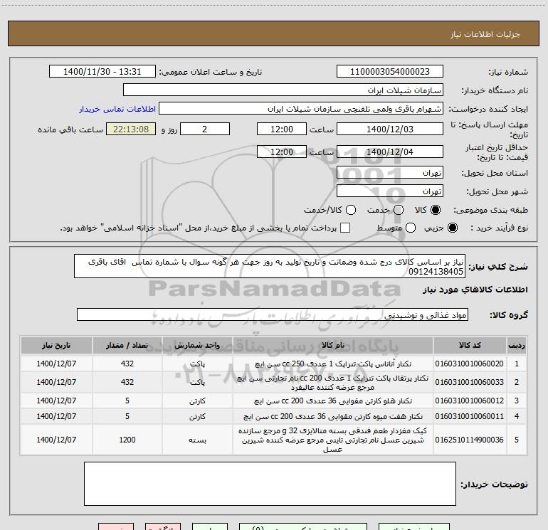Tick the Islamic treasury bonds payment checkbox
The image size is (548, 530).
345,228
